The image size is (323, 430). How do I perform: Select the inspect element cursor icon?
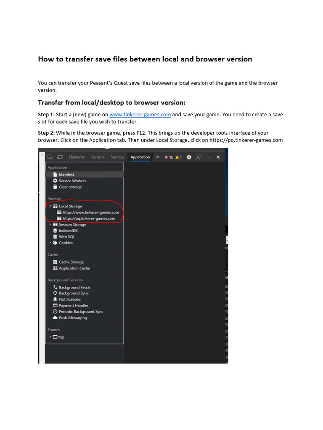pyautogui.click(x=50, y=157)
